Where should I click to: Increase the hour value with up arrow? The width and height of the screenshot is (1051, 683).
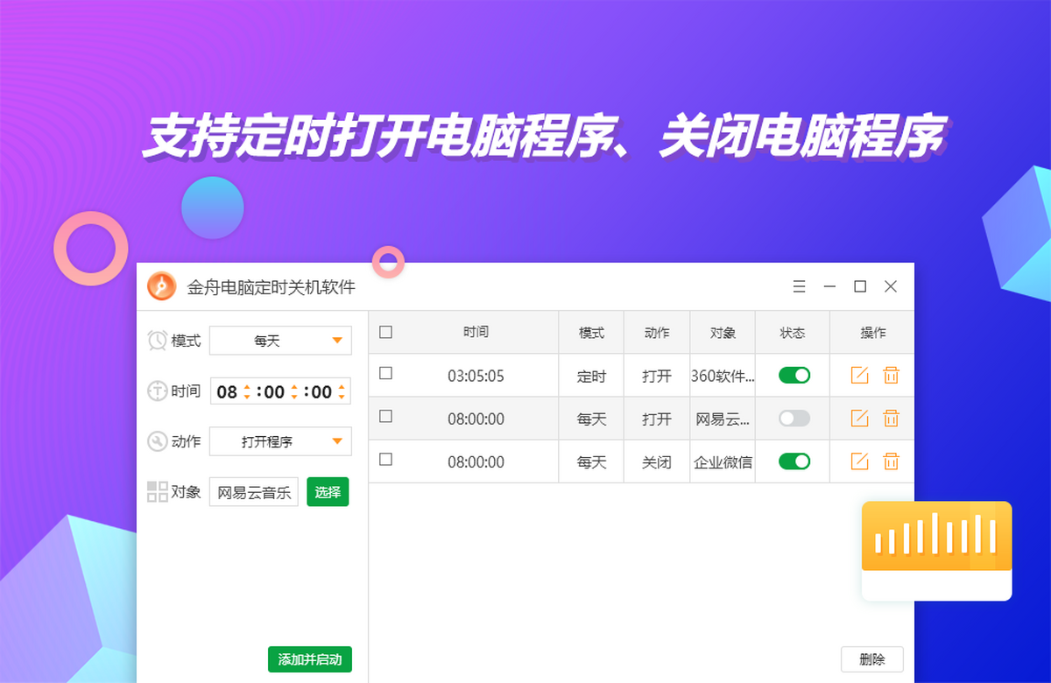pyautogui.click(x=247, y=386)
